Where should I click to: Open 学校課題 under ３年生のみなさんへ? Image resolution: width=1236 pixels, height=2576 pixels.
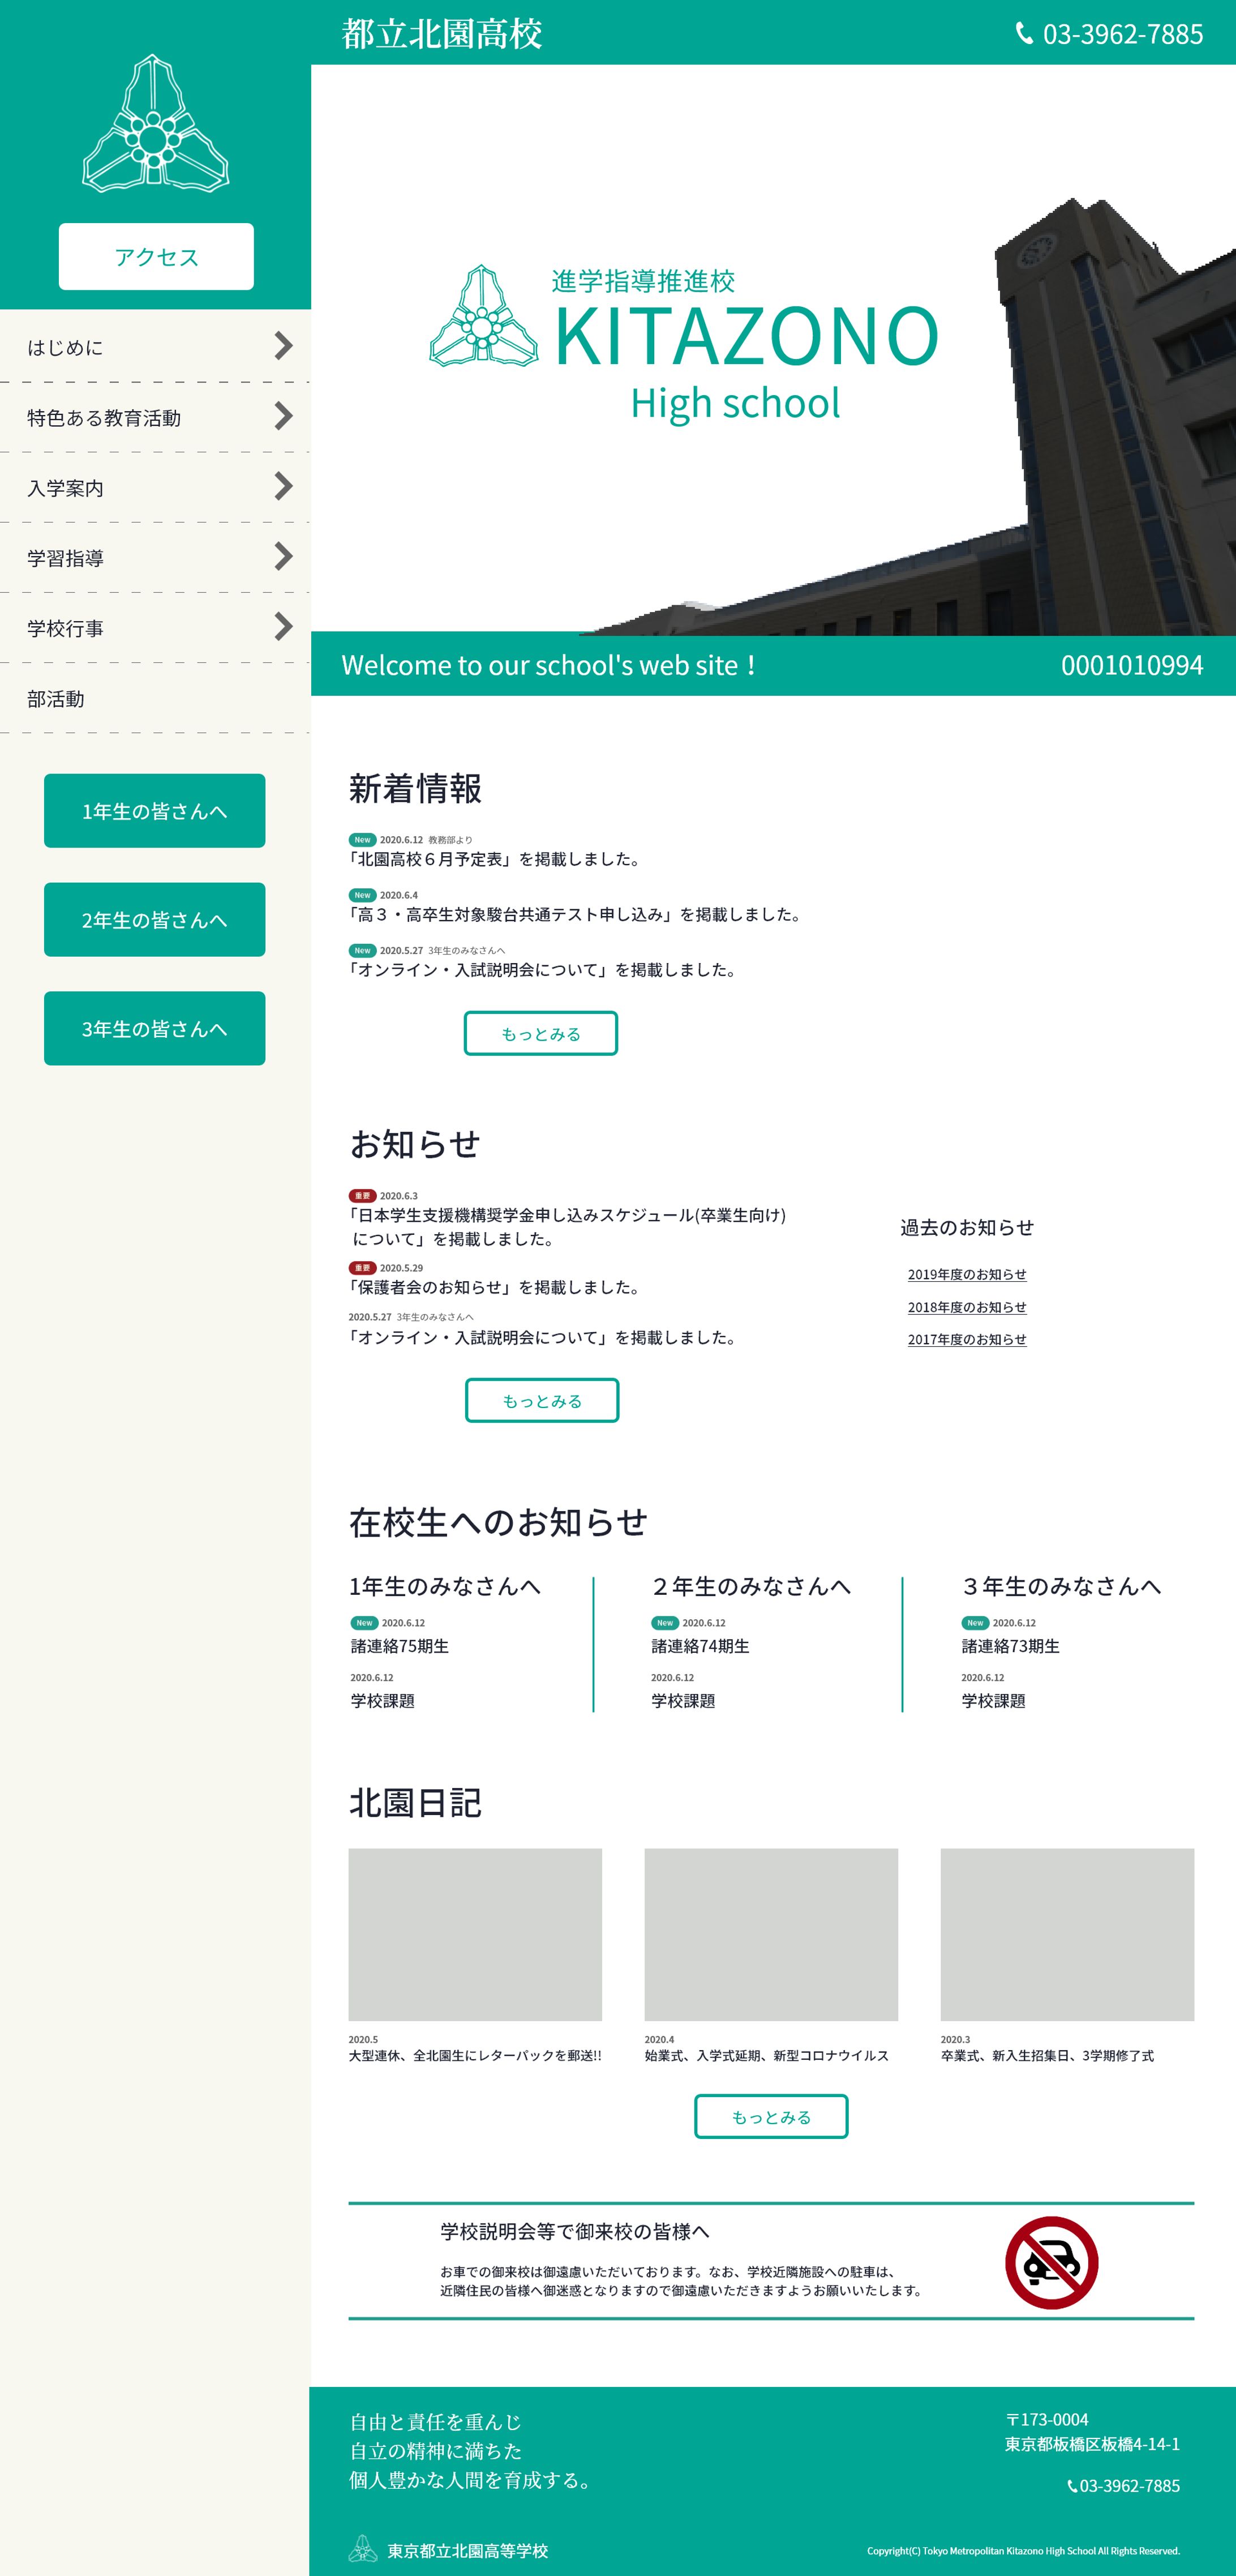click(993, 1701)
